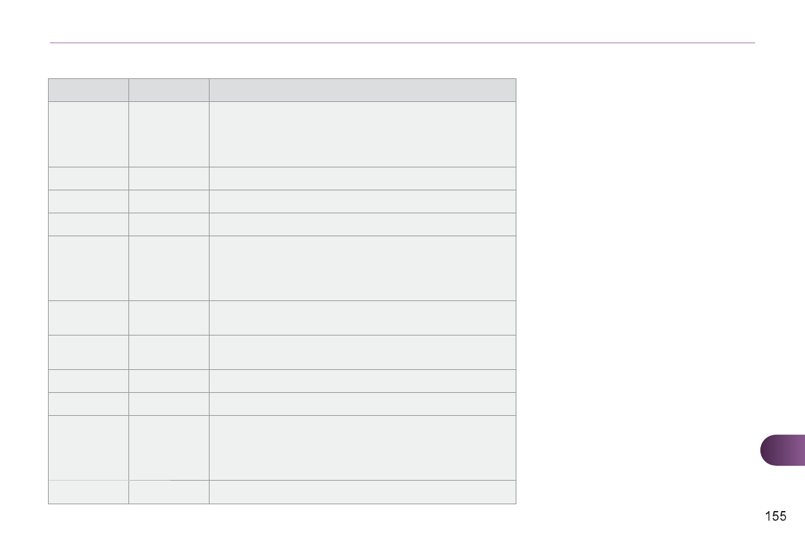The width and height of the screenshot is (805, 536).
Task: Click the wide cell of the tenth body row
Action: tap(362, 448)
